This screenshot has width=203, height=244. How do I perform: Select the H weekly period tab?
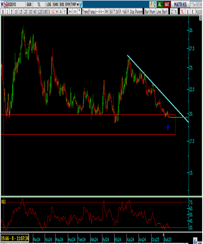coord(57,11)
